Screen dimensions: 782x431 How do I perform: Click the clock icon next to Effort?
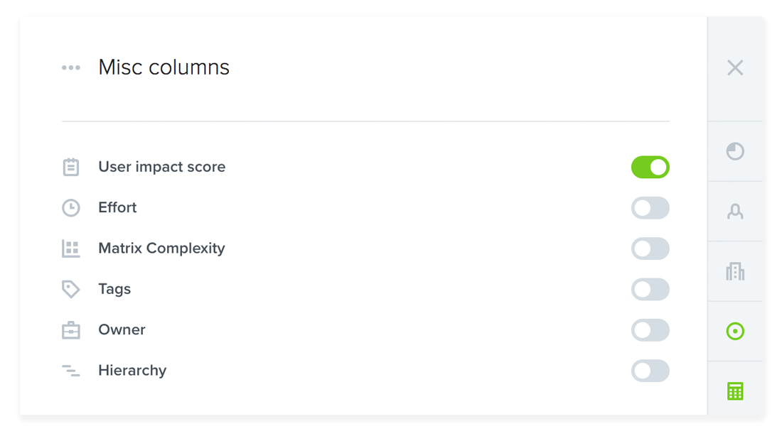(x=71, y=208)
